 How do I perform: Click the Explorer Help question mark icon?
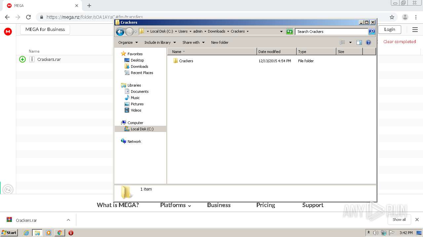pyautogui.click(x=368, y=42)
